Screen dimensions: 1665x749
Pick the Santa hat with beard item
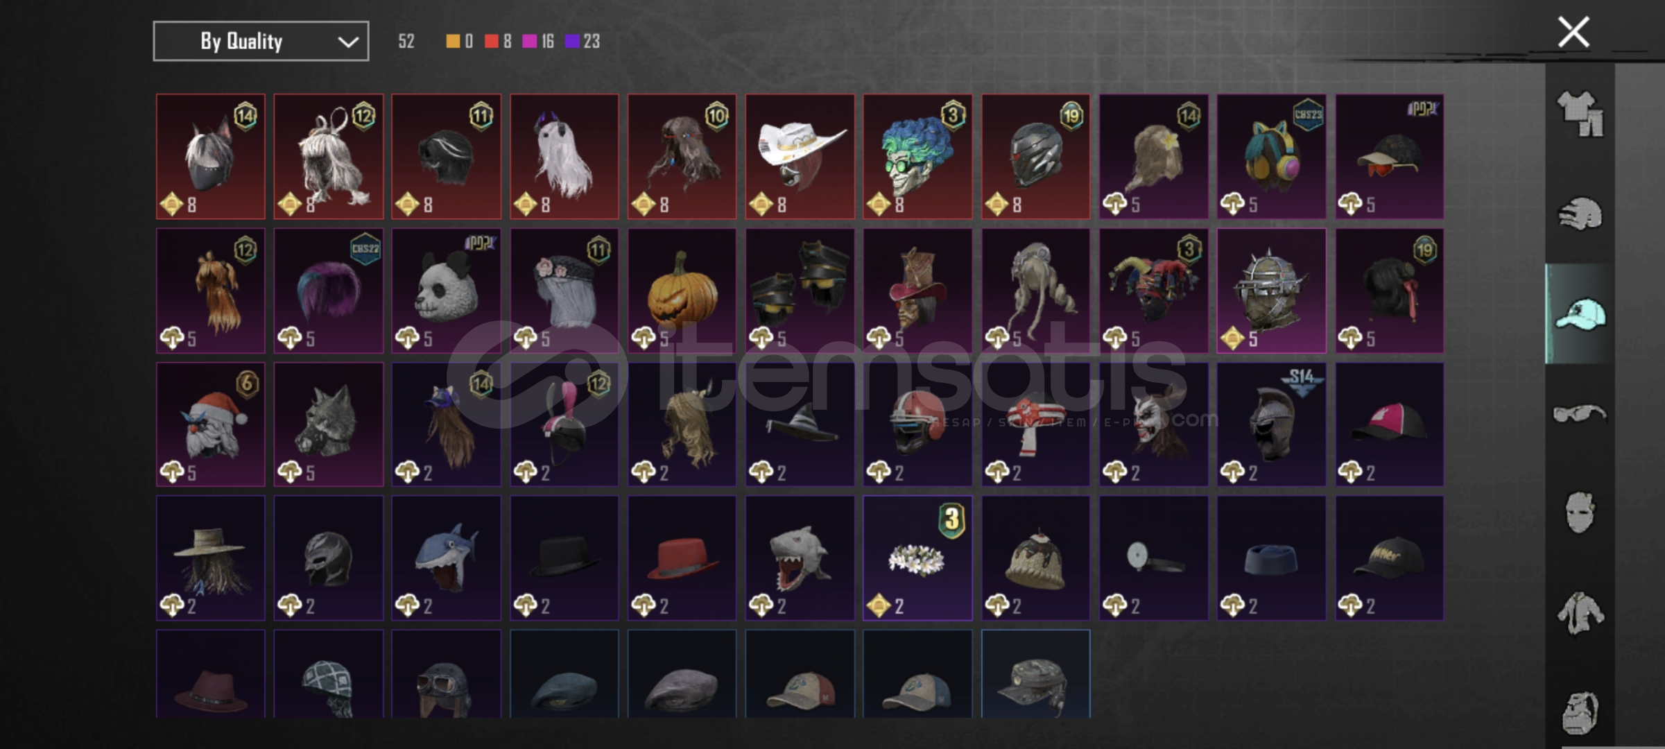point(211,424)
